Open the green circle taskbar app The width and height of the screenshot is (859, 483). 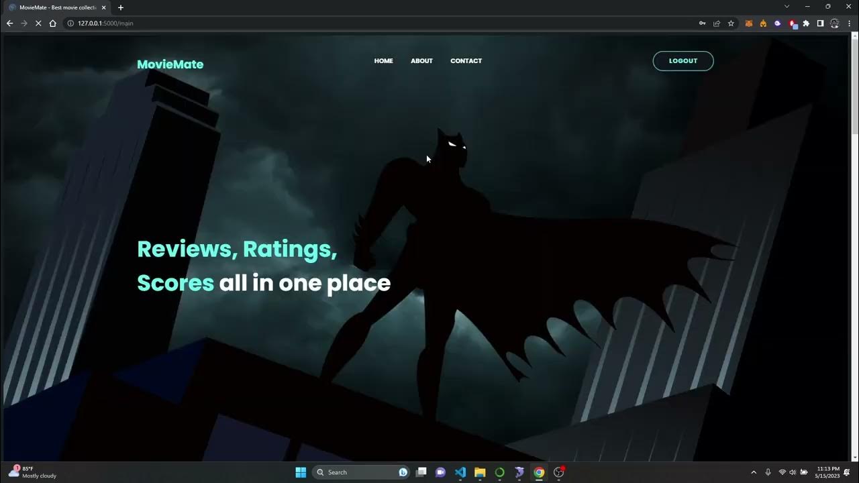pyautogui.click(x=499, y=472)
